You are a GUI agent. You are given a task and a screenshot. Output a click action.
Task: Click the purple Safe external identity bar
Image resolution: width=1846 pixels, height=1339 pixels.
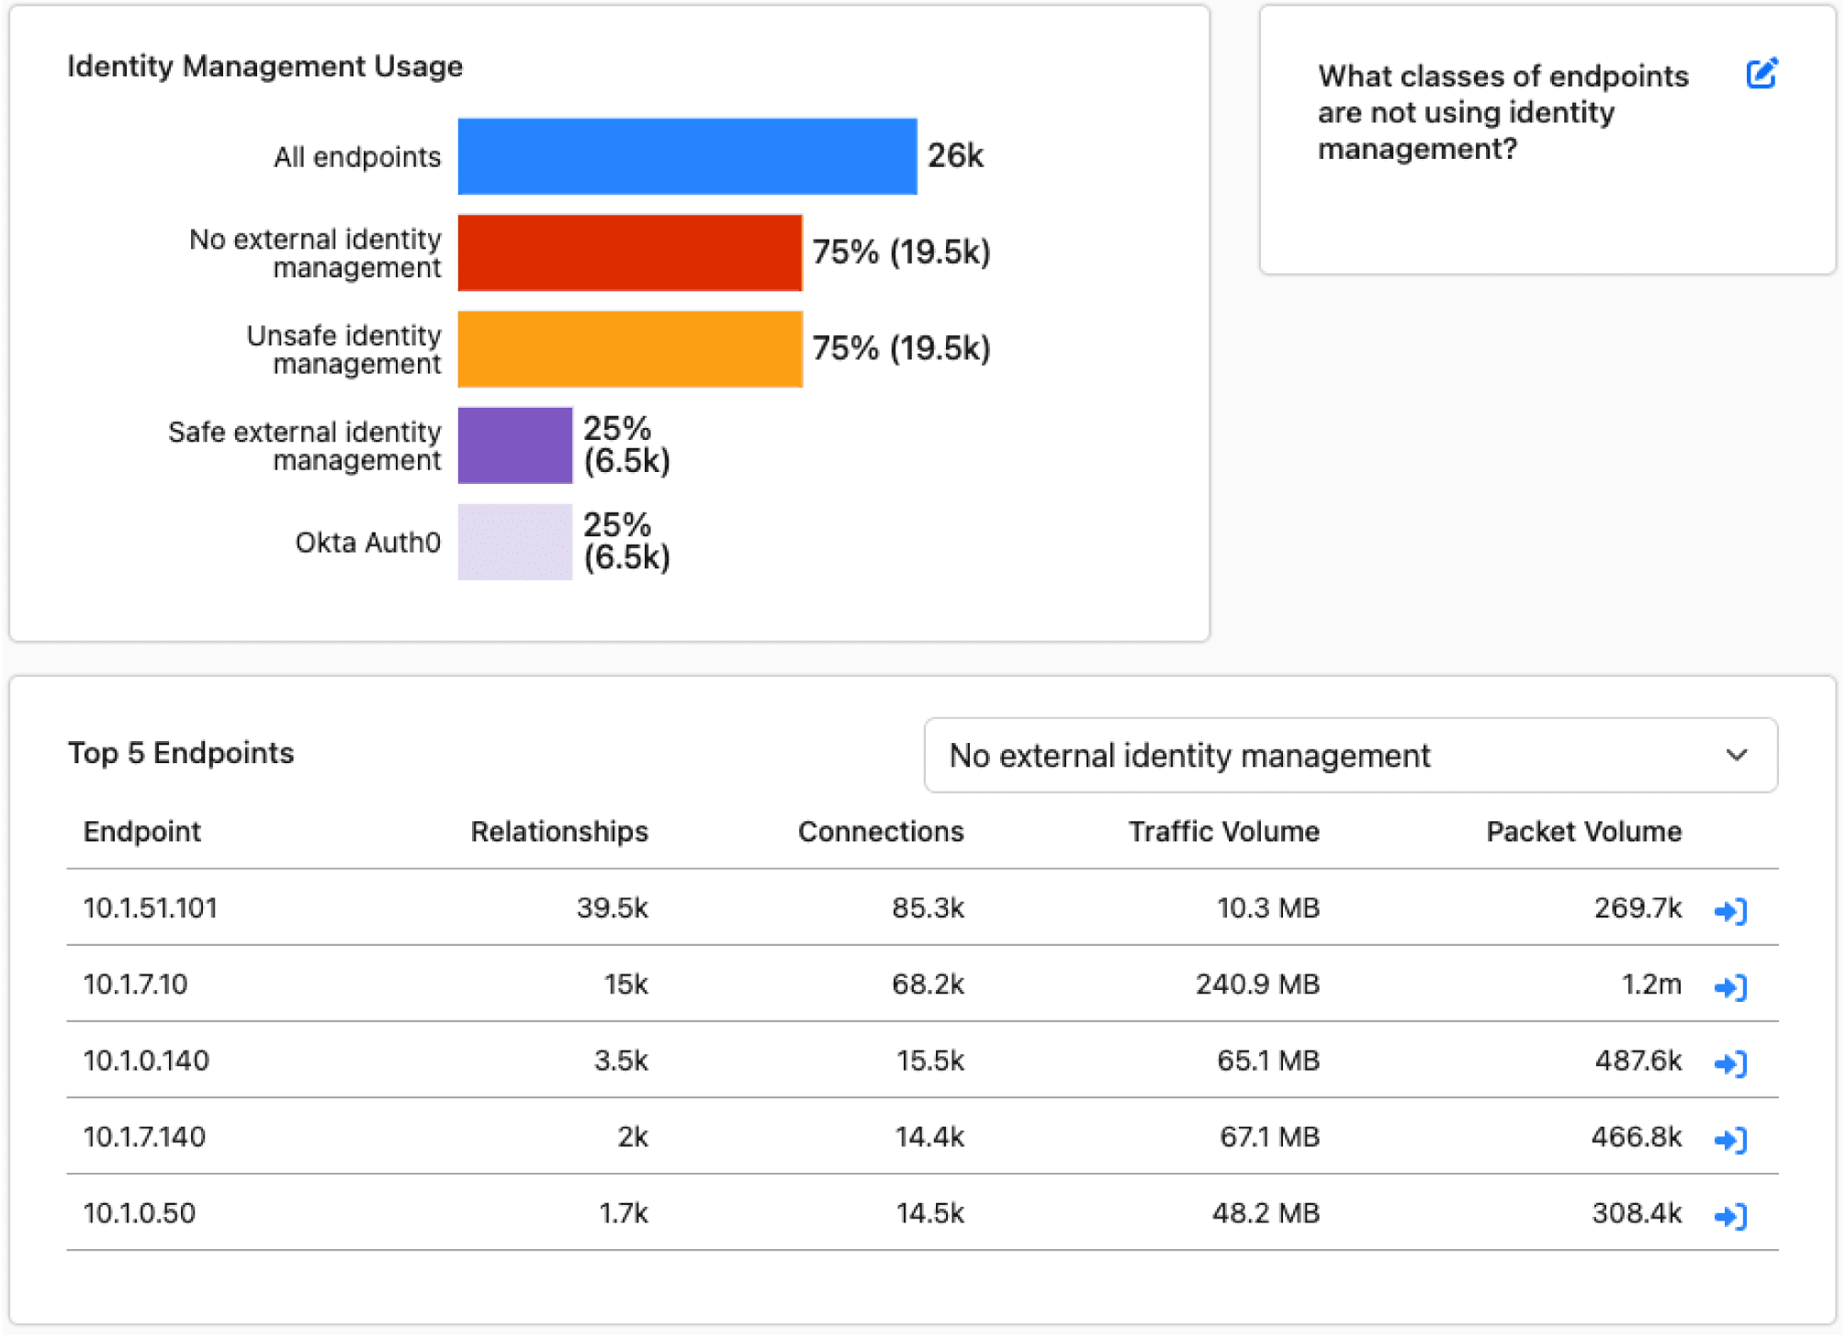click(x=514, y=445)
